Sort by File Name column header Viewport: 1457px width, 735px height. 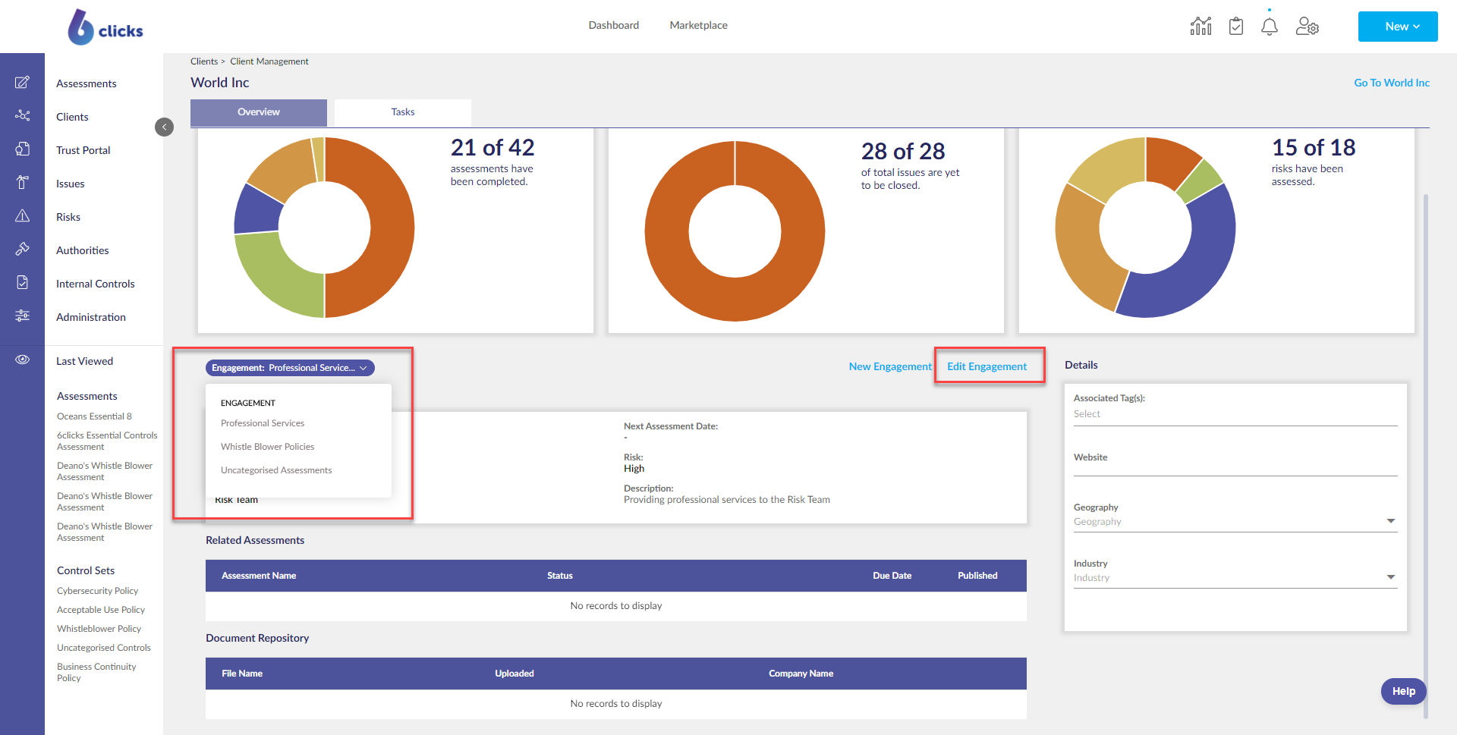coord(242,674)
